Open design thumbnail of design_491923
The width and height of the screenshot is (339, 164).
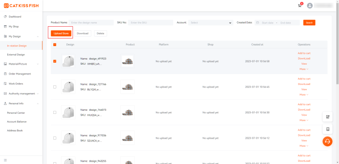tap(68, 61)
